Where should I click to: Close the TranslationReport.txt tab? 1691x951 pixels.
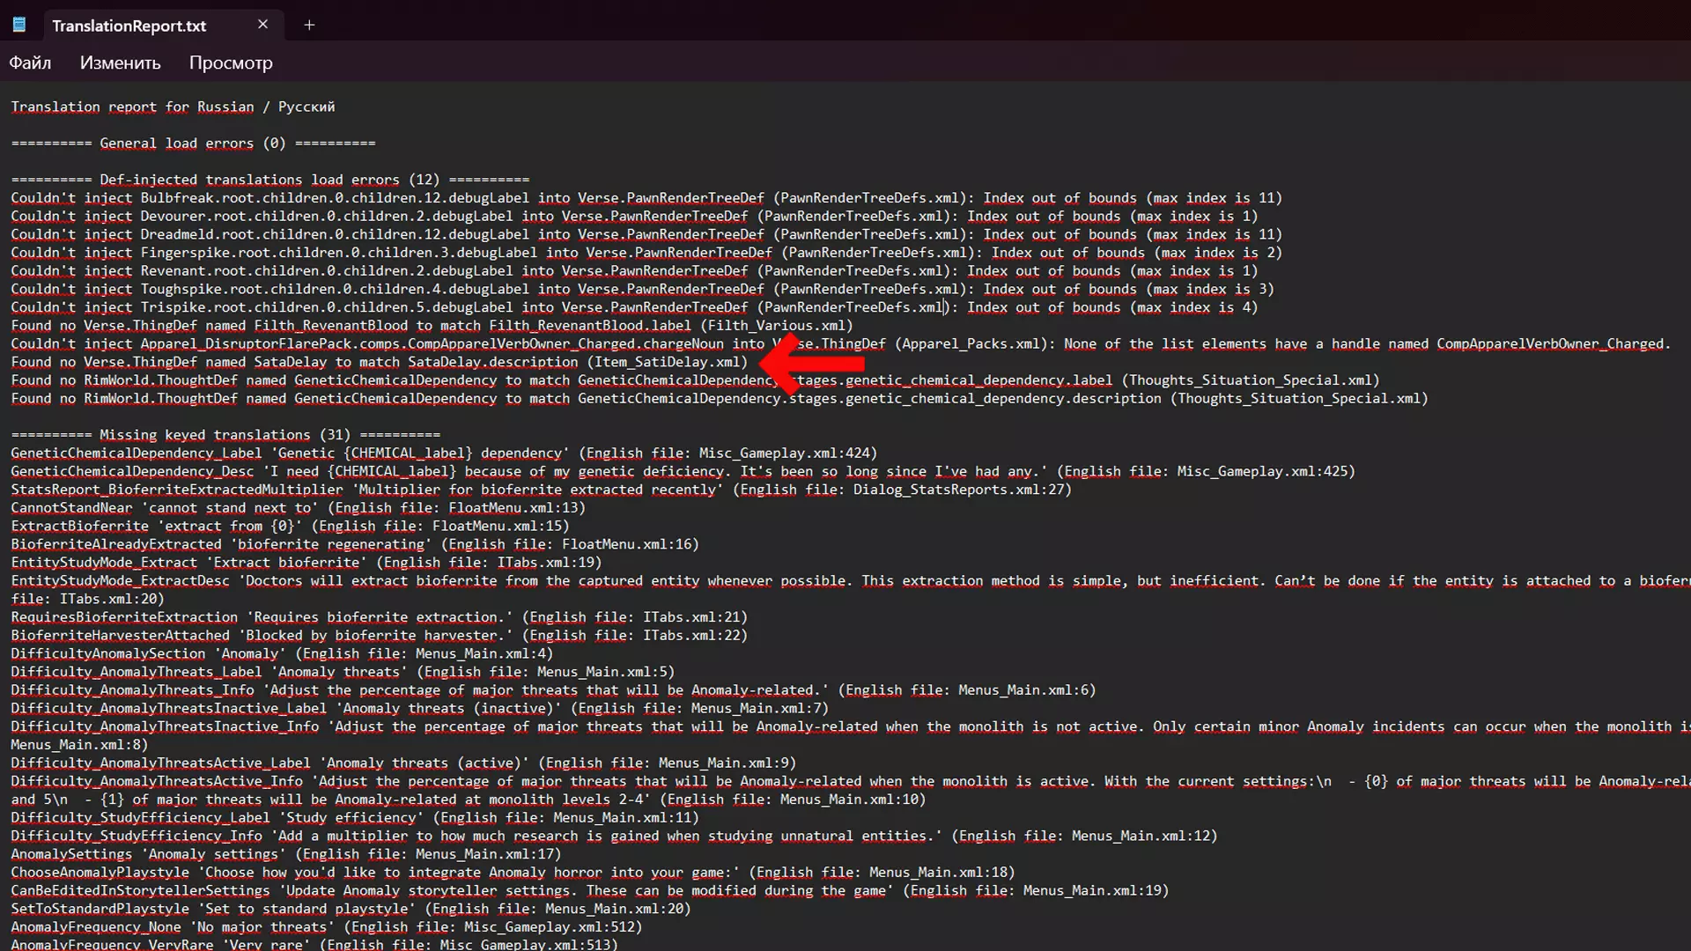coord(262,25)
